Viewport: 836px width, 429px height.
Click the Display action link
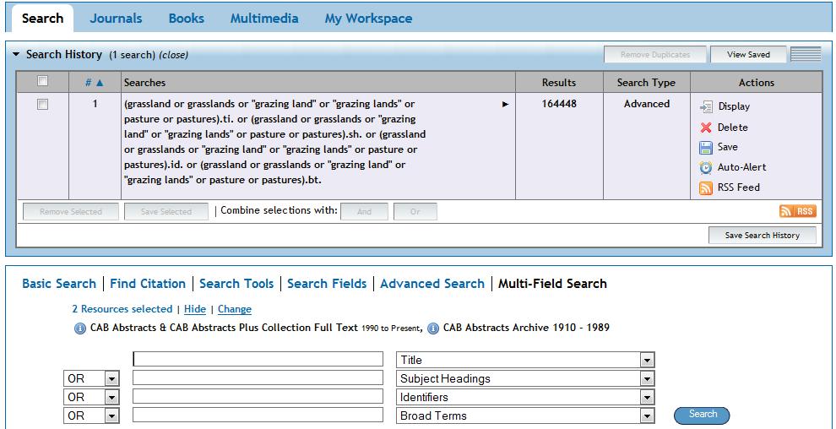tap(734, 106)
